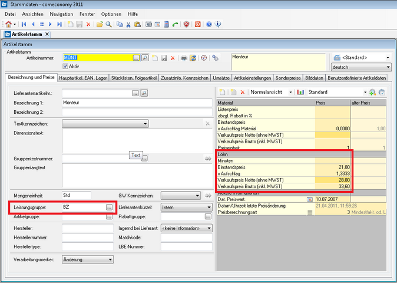Click the red X in price panel toolbar
This screenshot has width=397, height=283.
coord(243,92)
